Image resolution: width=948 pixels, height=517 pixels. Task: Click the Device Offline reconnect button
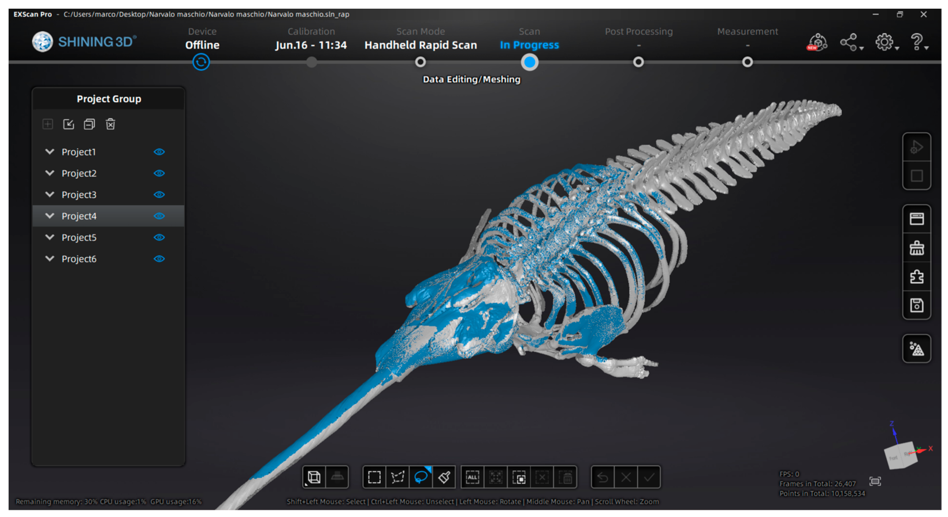(x=201, y=62)
